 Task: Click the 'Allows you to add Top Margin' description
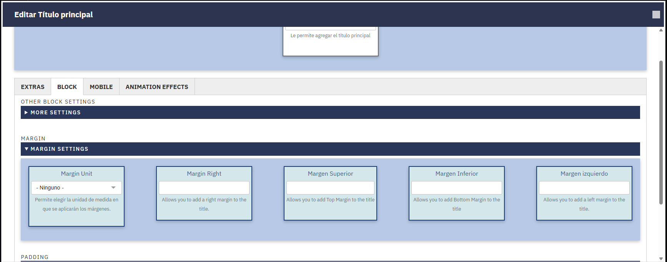tap(330, 200)
